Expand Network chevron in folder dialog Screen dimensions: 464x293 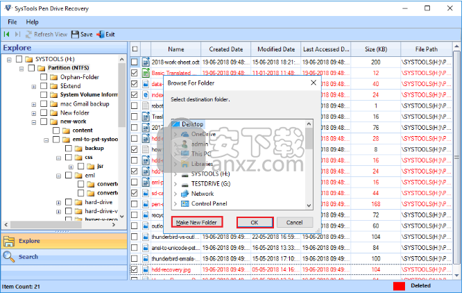tap(175, 194)
